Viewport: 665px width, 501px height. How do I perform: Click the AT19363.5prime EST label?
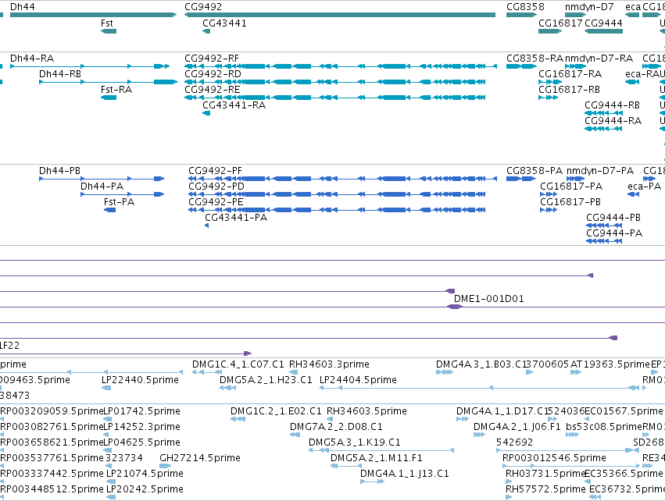(610, 364)
